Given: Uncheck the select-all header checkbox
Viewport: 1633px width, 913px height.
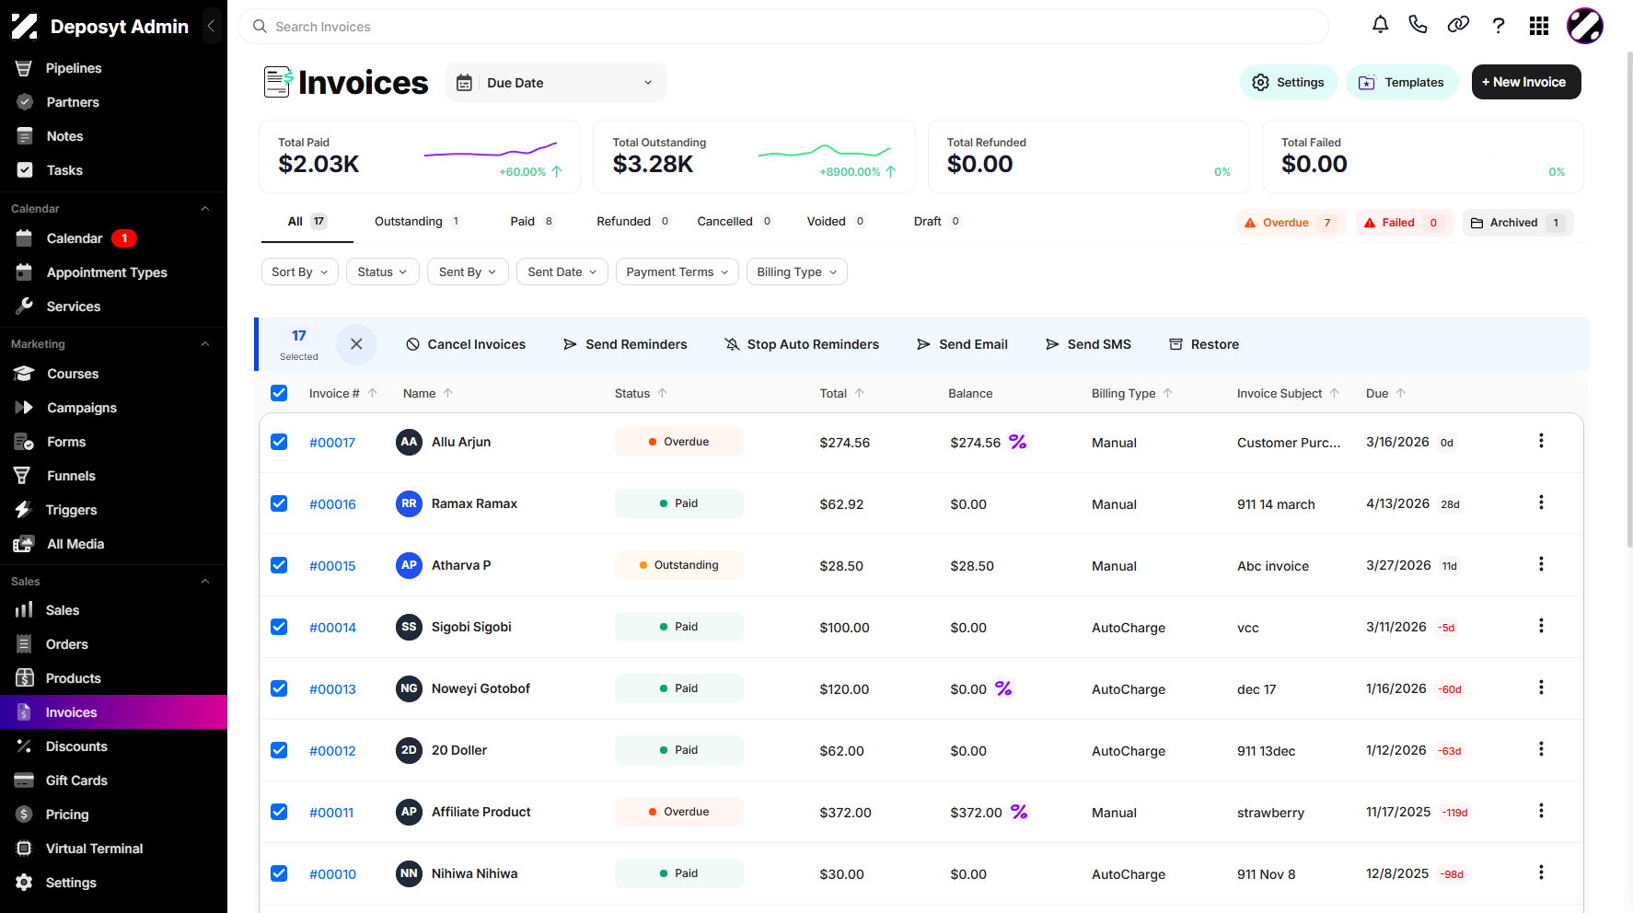Looking at the screenshot, I should (x=279, y=393).
